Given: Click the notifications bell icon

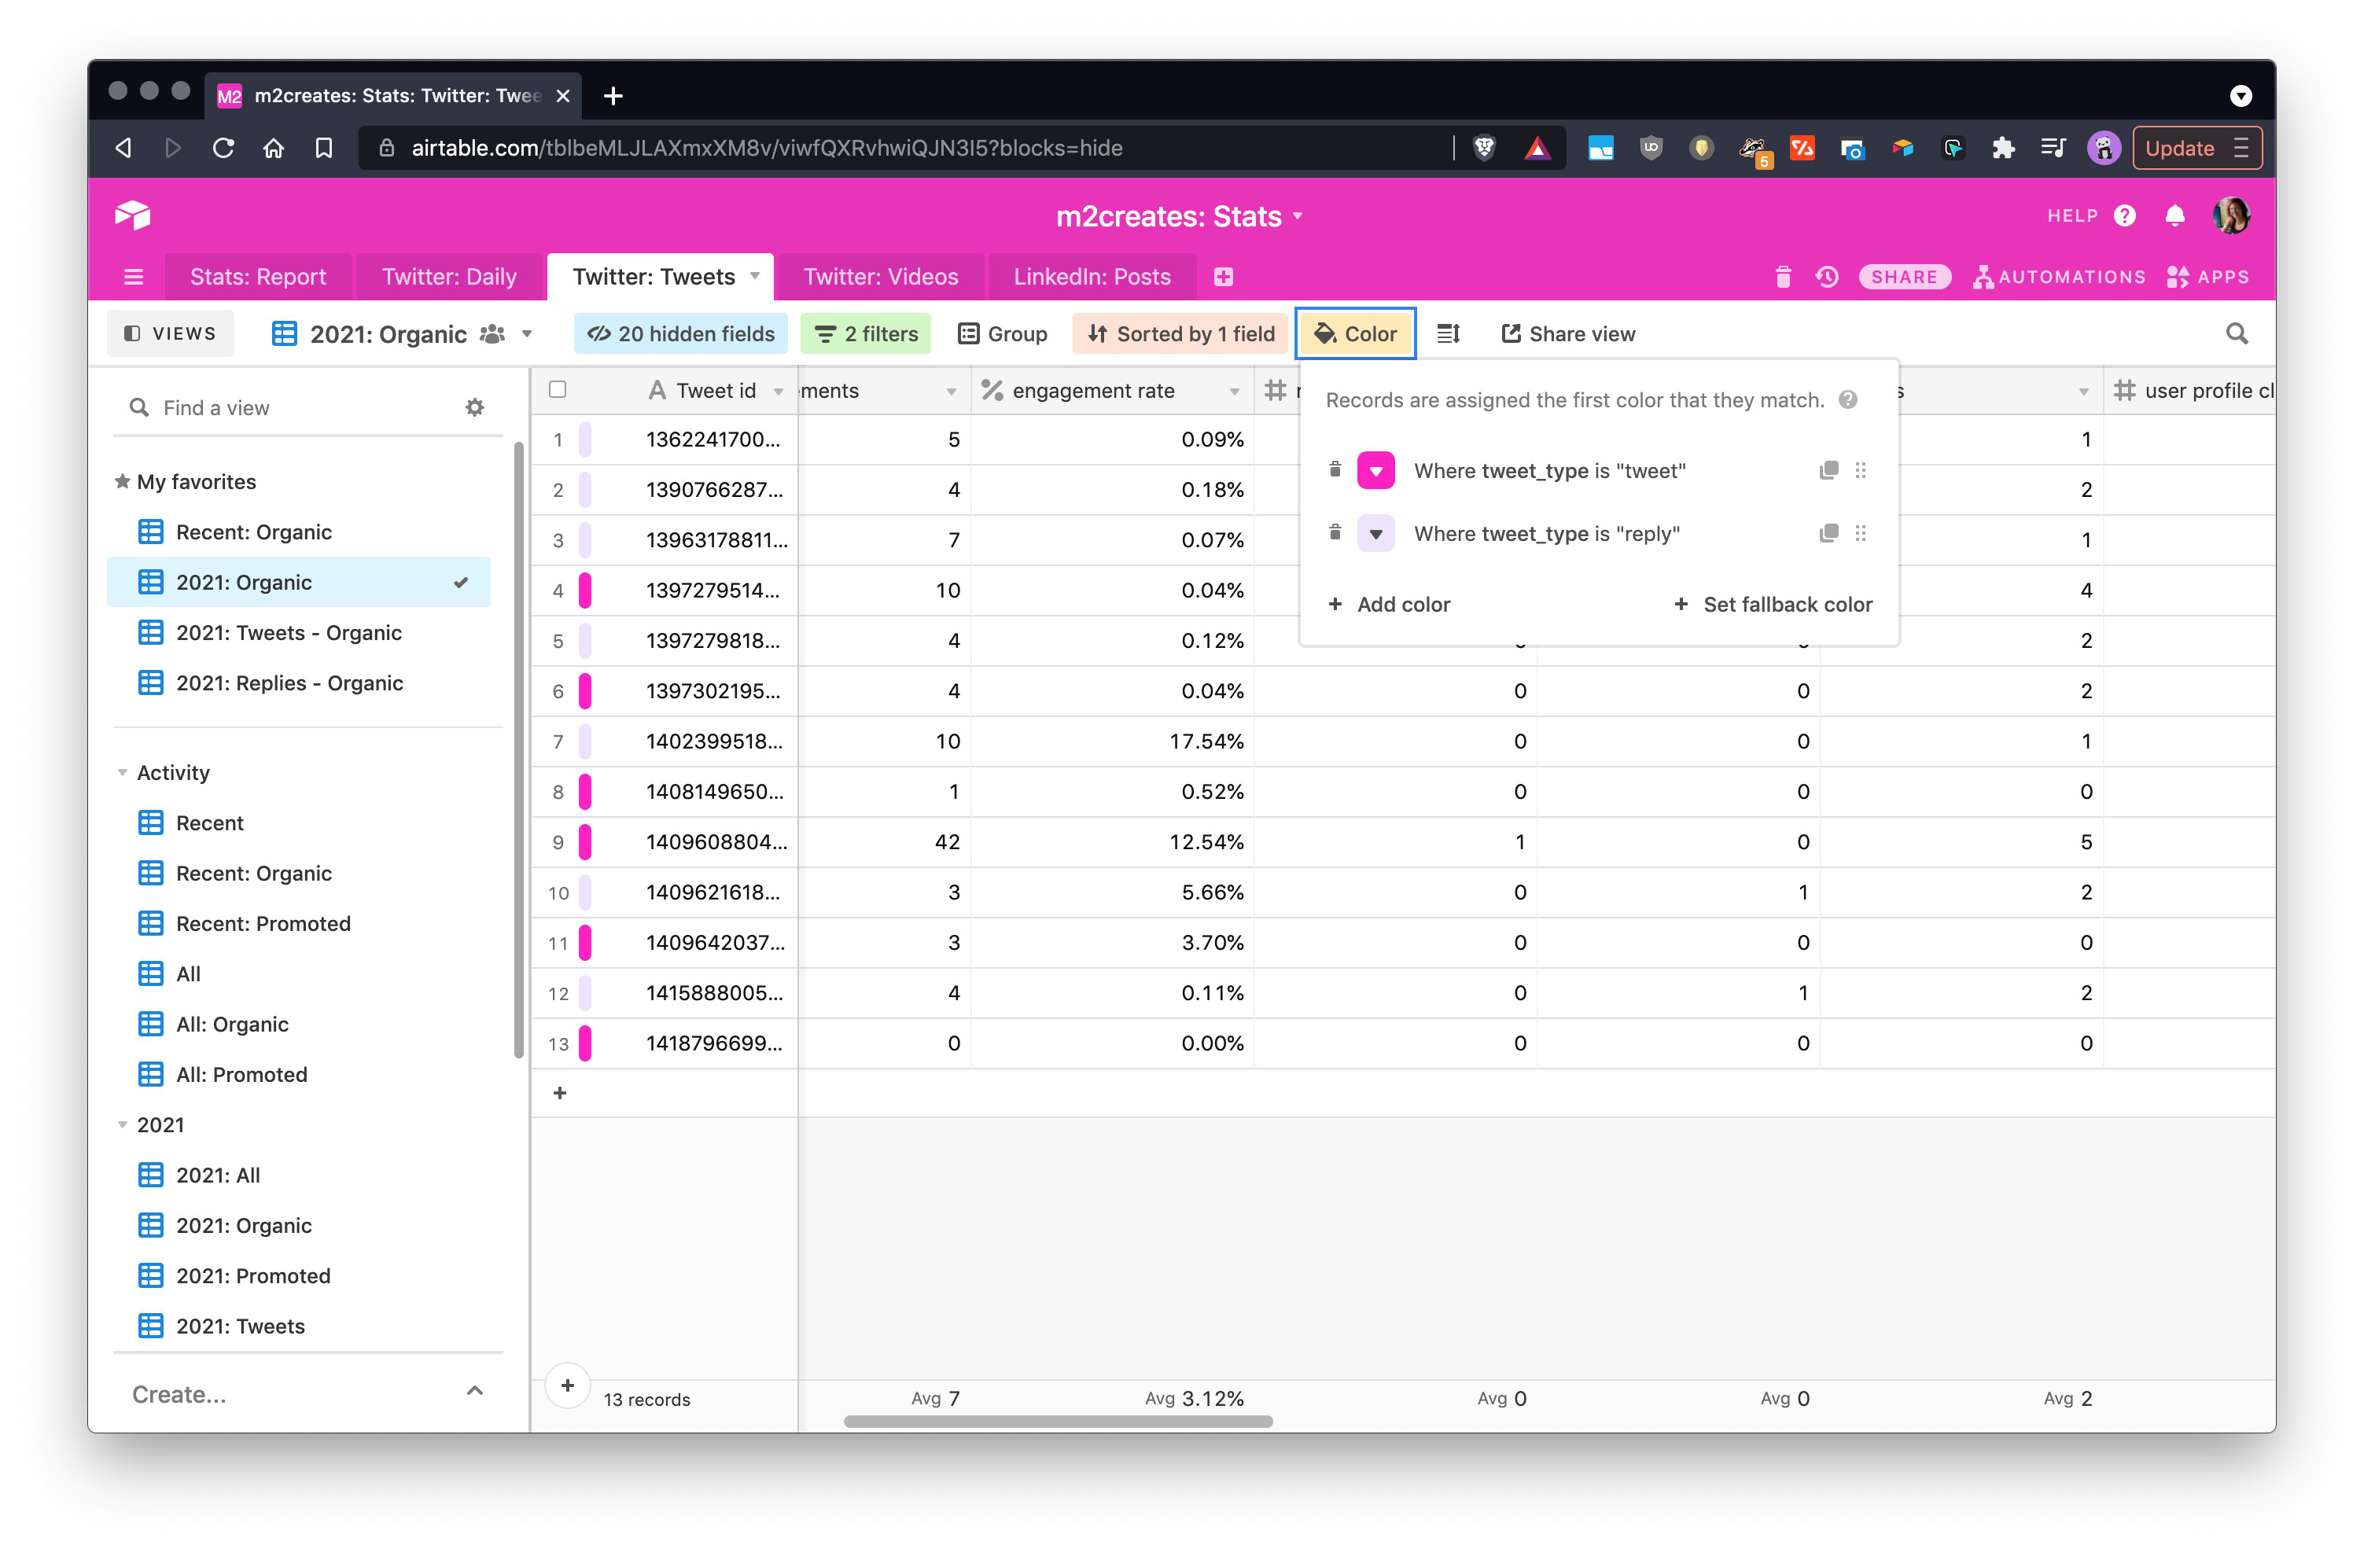Looking at the screenshot, I should coord(2174,215).
